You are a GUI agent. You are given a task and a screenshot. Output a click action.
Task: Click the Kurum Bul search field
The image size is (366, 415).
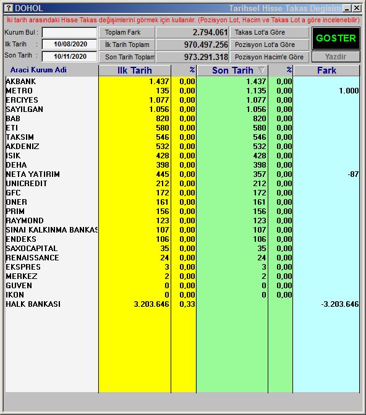[70, 33]
